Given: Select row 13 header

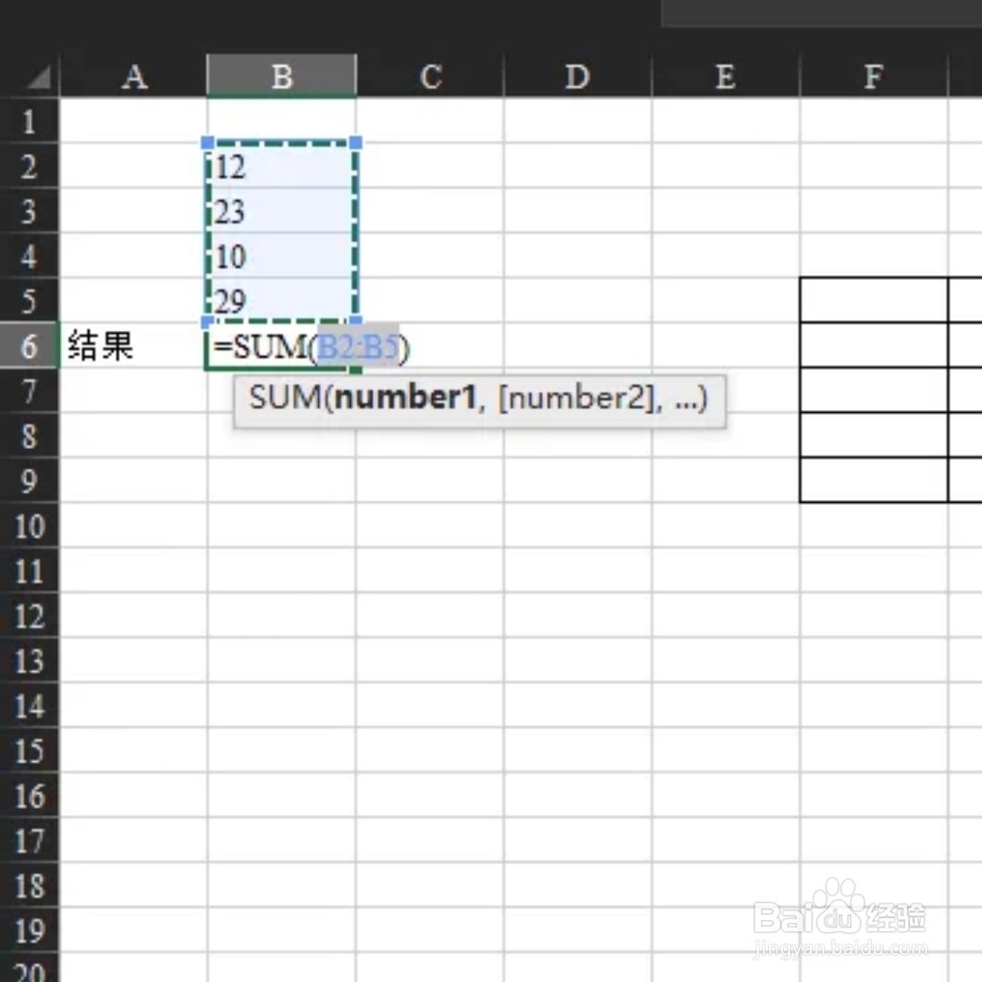Looking at the screenshot, I should coord(29,660).
